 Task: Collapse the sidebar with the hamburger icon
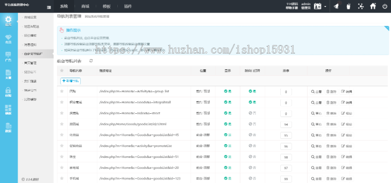(x=49, y=7)
